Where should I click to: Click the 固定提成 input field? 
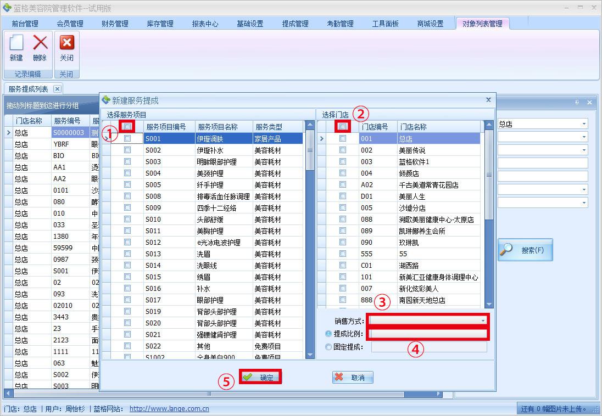tap(429, 347)
